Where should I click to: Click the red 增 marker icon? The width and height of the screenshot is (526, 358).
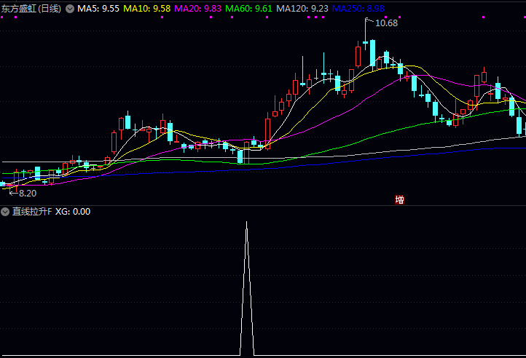coord(399,199)
